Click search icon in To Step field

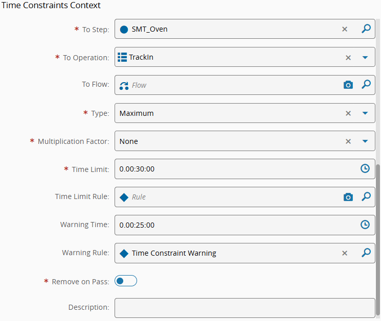(x=366, y=29)
